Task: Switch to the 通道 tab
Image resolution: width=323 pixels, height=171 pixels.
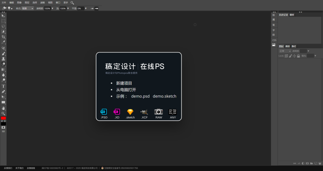Action: (288, 46)
